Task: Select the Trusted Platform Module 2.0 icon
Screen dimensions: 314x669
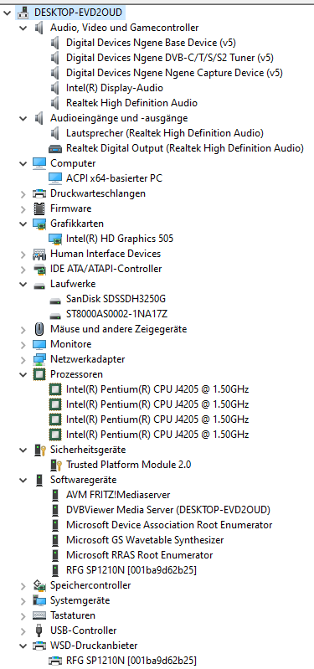Action: tap(55, 465)
